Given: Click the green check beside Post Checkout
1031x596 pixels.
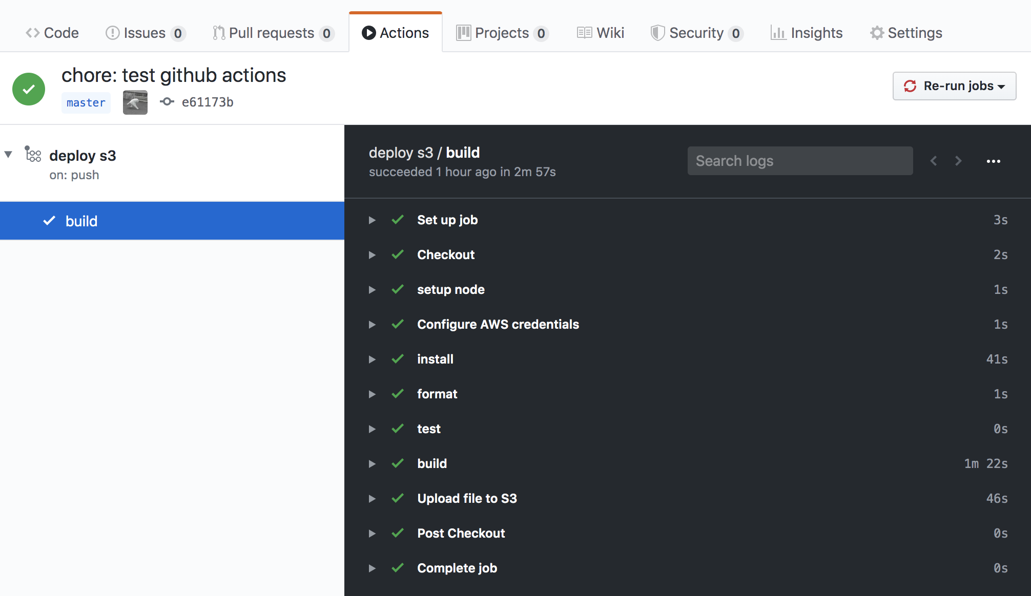Looking at the screenshot, I should coord(398,533).
